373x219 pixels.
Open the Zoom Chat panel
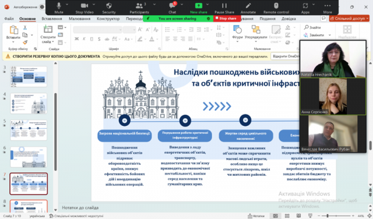(x=173, y=8)
